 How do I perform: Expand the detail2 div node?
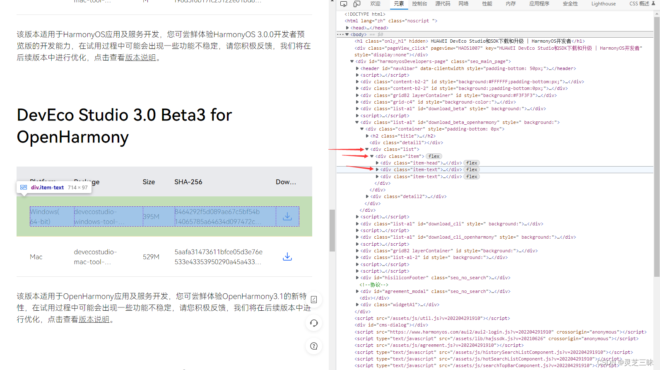pyautogui.click(x=367, y=196)
